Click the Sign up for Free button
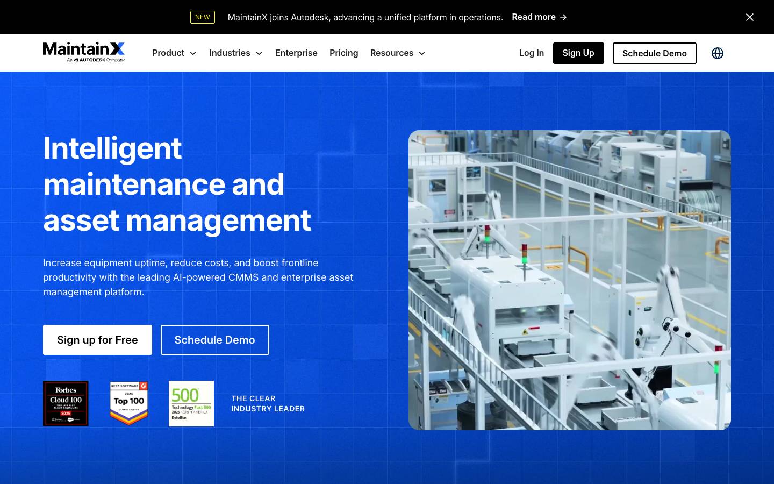This screenshot has height=484, width=774. [x=97, y=340]
